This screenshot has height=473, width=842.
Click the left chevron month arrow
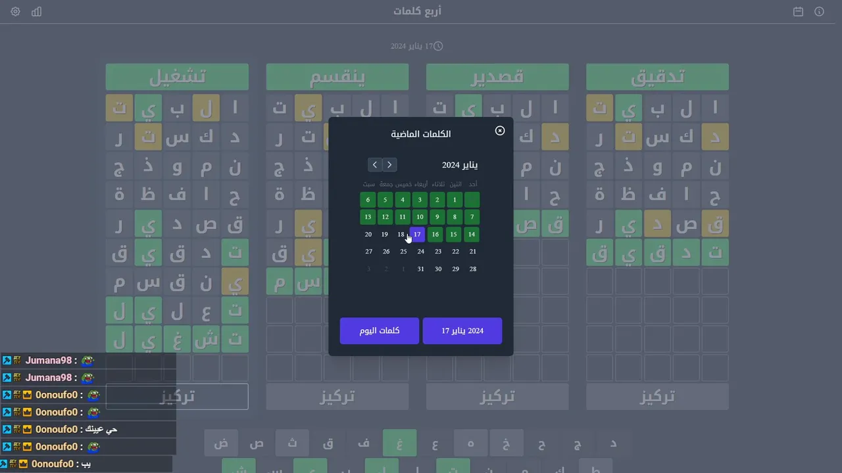pos(375,165)
